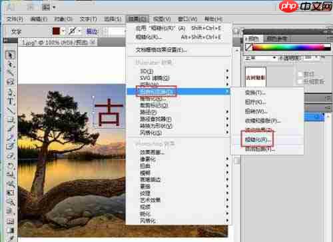Screen dimensions: 333x242
Task: Click the dark red fill swatch in control bar
Action: [56, 31]
